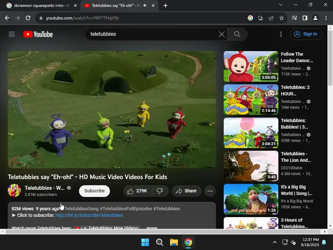333x250 pixels.
Task: Open more actions ellipsis under video
Action: click(x=210, y=191)
